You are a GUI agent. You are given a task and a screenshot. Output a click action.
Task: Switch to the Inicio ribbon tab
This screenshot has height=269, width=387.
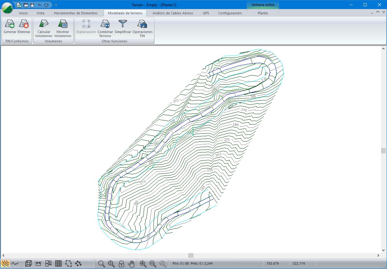[x=23, y=13]
